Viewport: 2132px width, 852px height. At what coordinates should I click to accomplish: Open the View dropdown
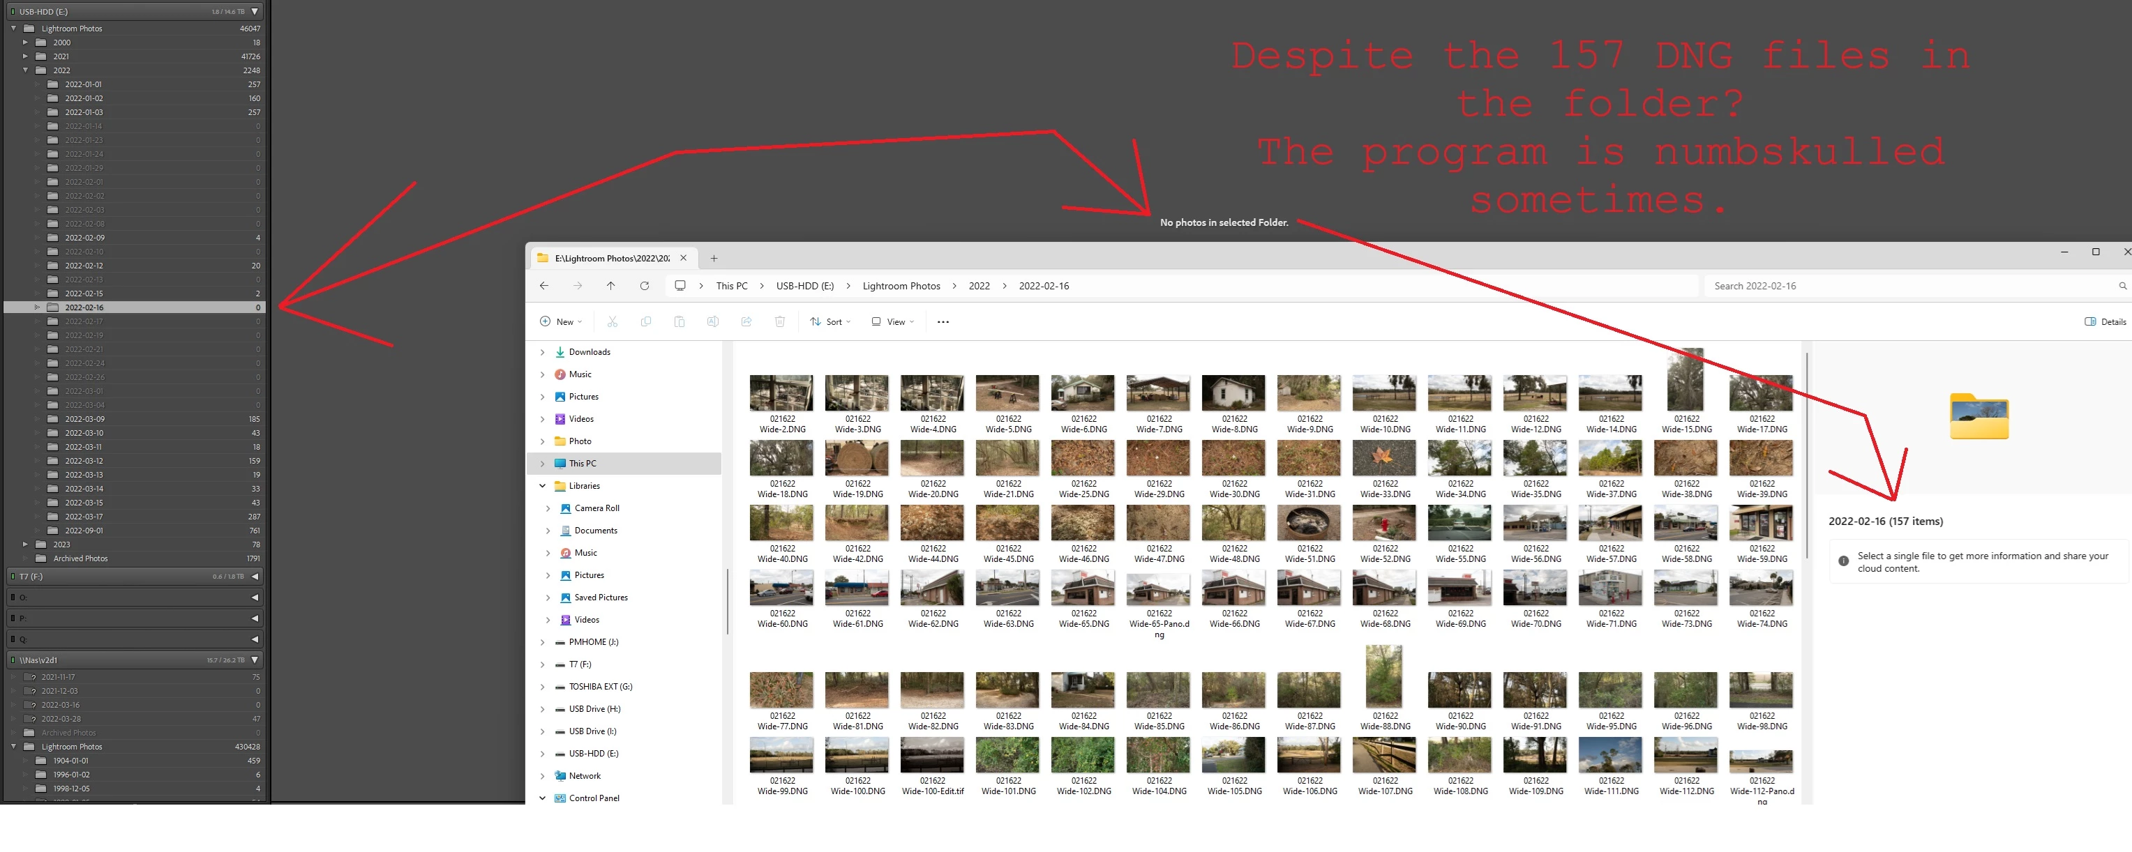[x=893, y=322]
